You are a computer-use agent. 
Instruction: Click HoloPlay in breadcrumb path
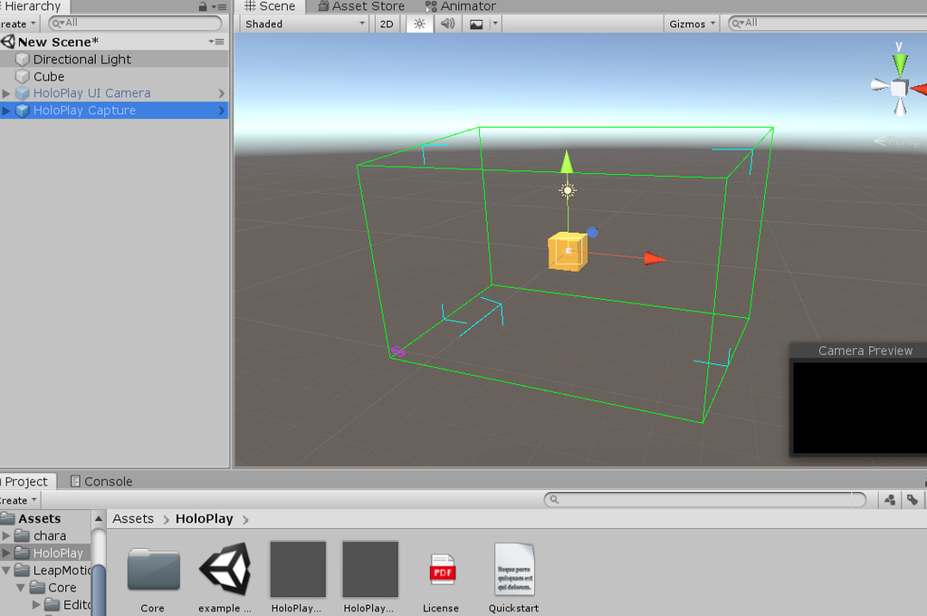point(204,519)
